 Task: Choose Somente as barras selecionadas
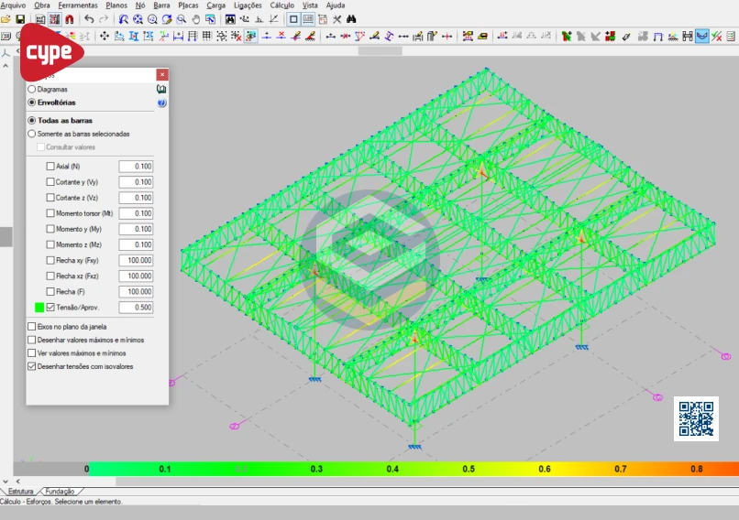coord(32,134)
